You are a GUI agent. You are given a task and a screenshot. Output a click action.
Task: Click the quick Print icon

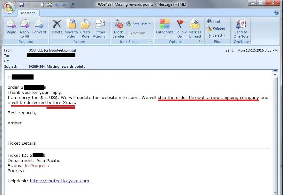pyautogui.click(x=50, y=5)
